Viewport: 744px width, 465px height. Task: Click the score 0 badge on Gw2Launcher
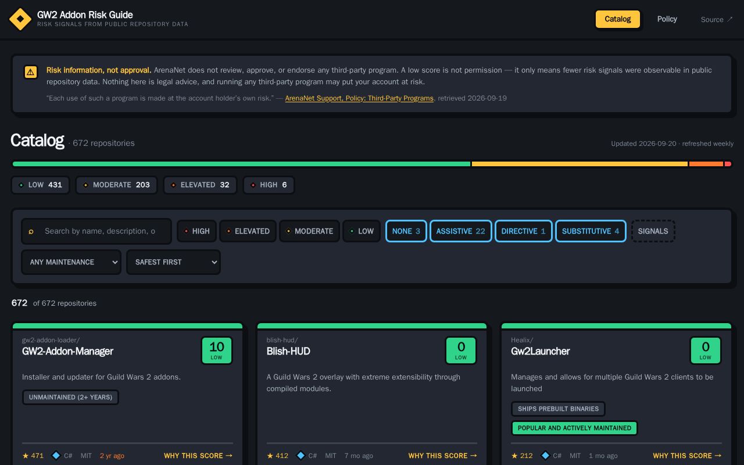pos(706,350)
